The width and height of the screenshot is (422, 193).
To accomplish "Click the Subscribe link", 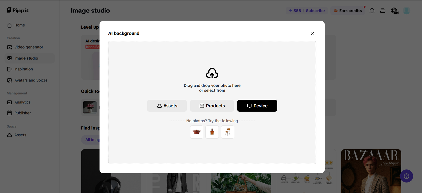I will [x=315, y=11].
